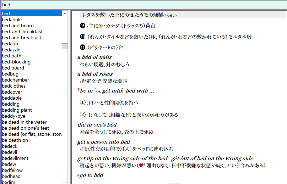Open 'bedevilment' in the word list

[15, 158]
